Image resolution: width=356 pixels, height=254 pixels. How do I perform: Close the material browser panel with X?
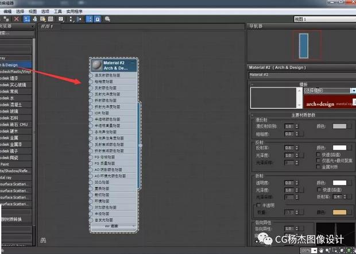tap(33, 26)
